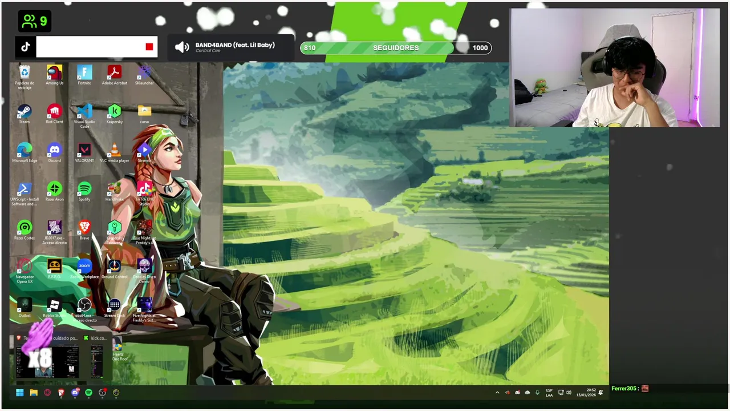Select the Kaspersky Password Manager shortcut
The height and width of the screenshot is (411, 730).
click(115, 233)
